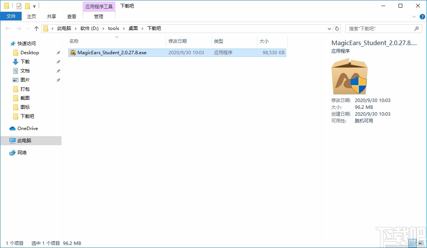Open 图片 in the navigation pane
Image resolution: width=427 pixels, height=248 pixels.
point(25,80)
